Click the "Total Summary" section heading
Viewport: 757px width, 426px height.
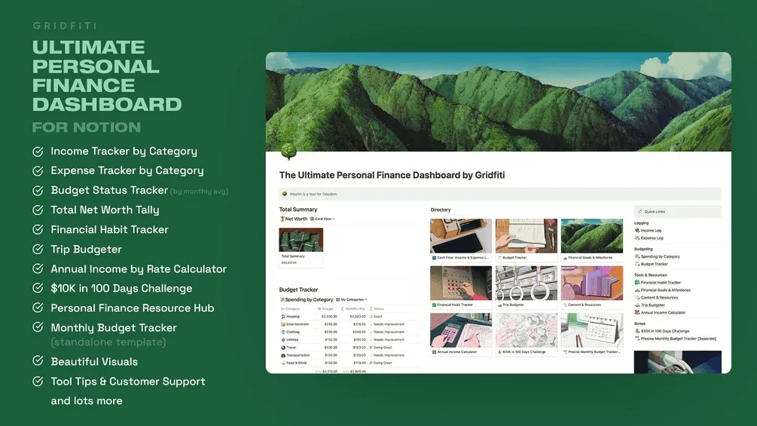click(x=298, y=209)
